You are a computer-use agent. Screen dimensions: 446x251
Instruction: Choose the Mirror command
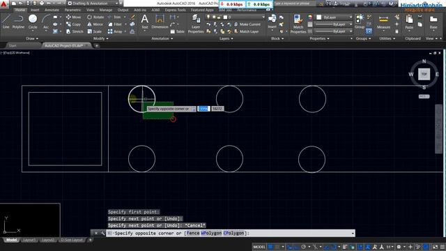tap(95, 24)
